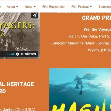Click the We, the Voyagers film title
The image size is (111, 111).
pos(97,29)
